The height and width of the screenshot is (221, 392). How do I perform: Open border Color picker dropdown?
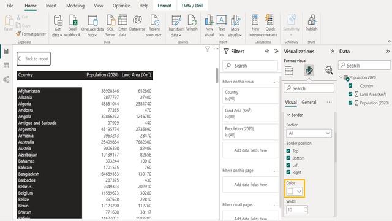click(295, 192)
